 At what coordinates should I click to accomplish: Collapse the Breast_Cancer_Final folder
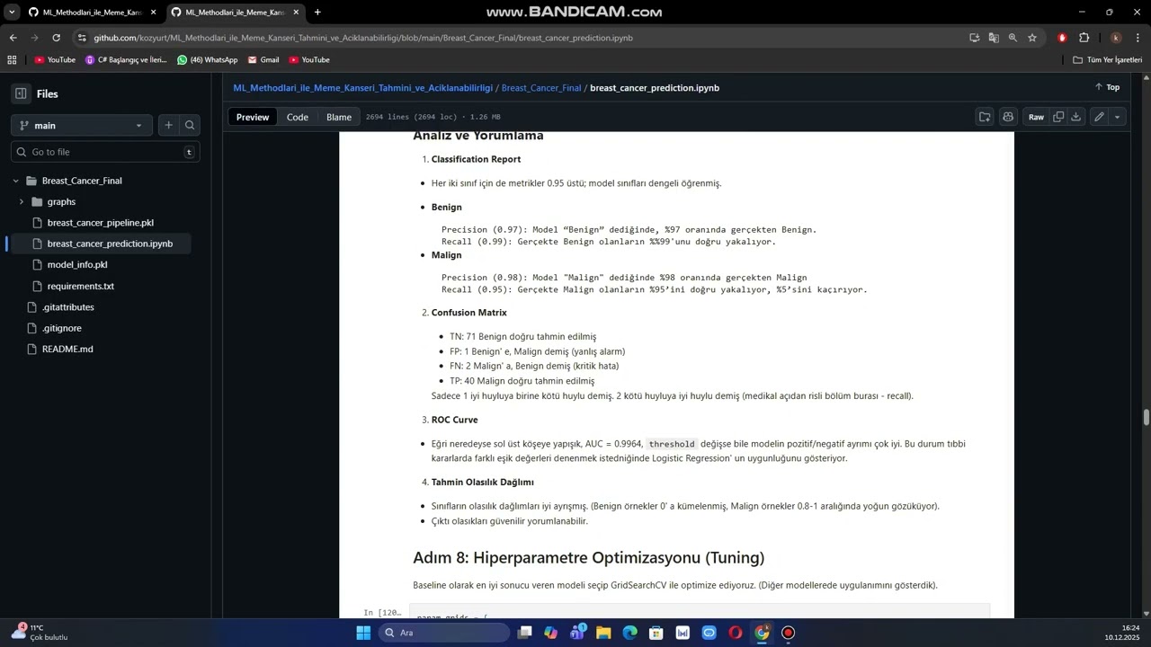click(x=15, y=181)
